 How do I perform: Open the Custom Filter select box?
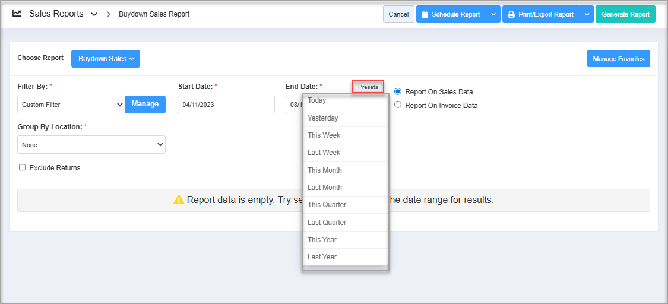pos(71,104)
